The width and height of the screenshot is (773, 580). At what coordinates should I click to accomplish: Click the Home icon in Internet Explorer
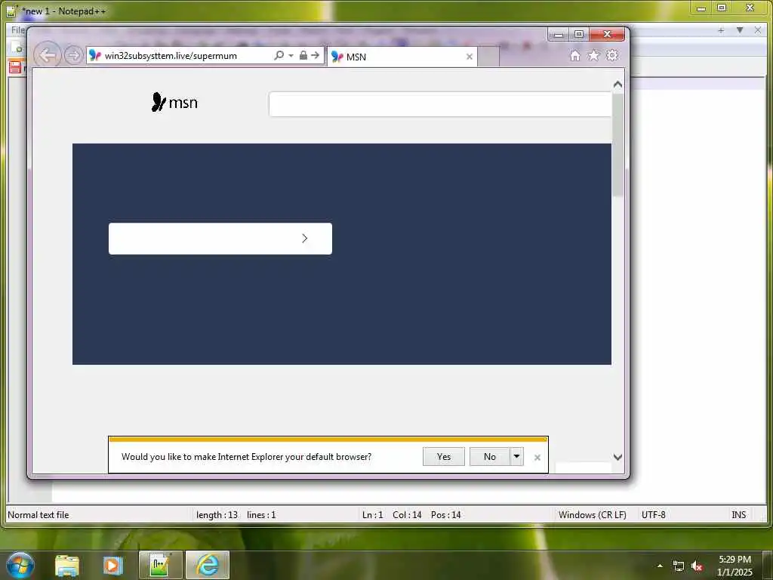(x=574, y=55)
